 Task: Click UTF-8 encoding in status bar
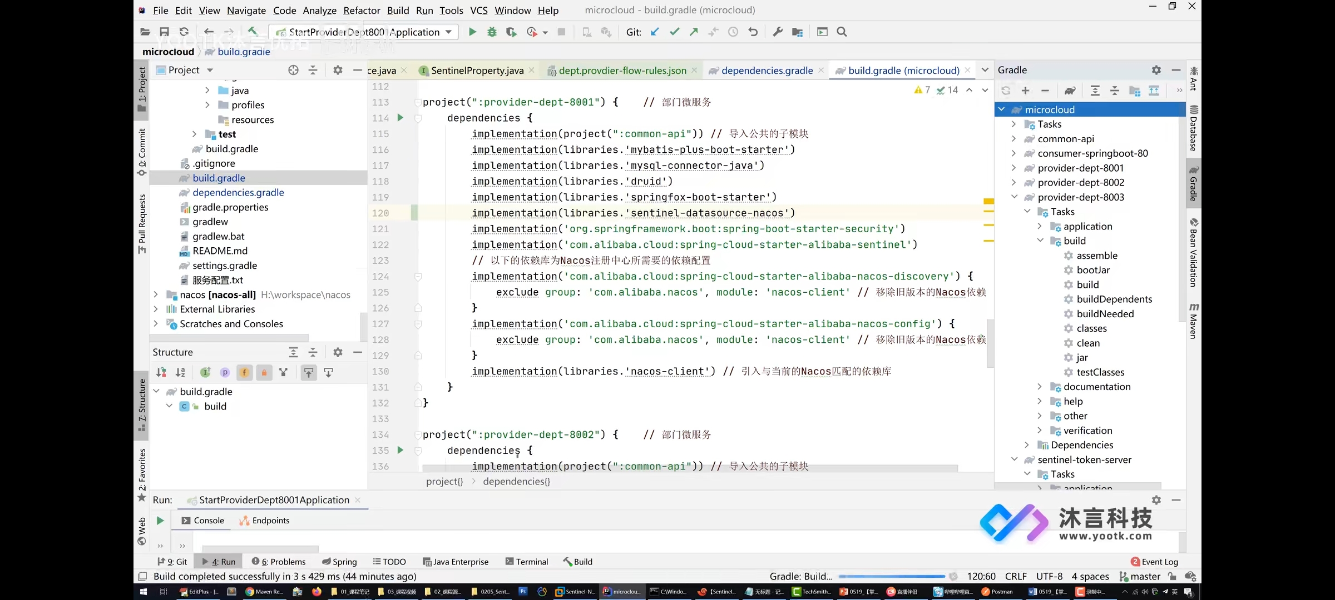(1049, 577)
